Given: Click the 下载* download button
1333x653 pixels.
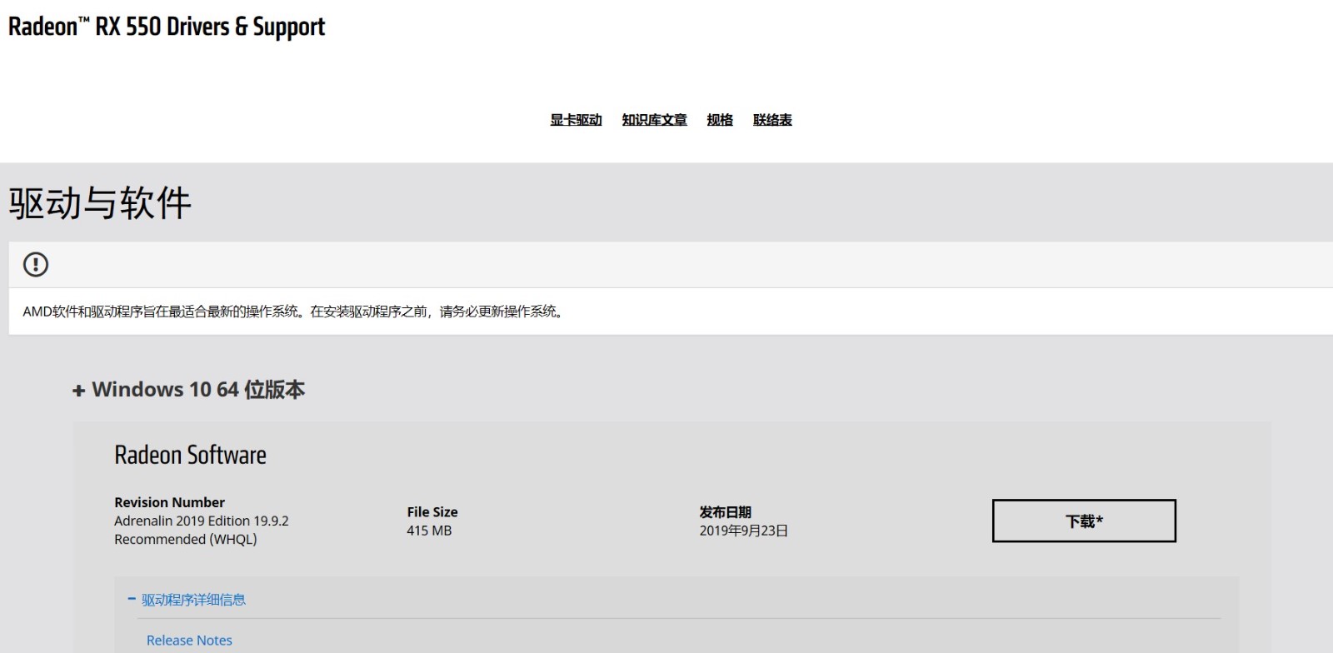Looking at the screenshot, I should 1084,521.
